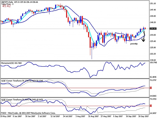Select the 8 Jun 2007 date label
Viewport: 157px width, 118px height.
[x=17, y=116]
